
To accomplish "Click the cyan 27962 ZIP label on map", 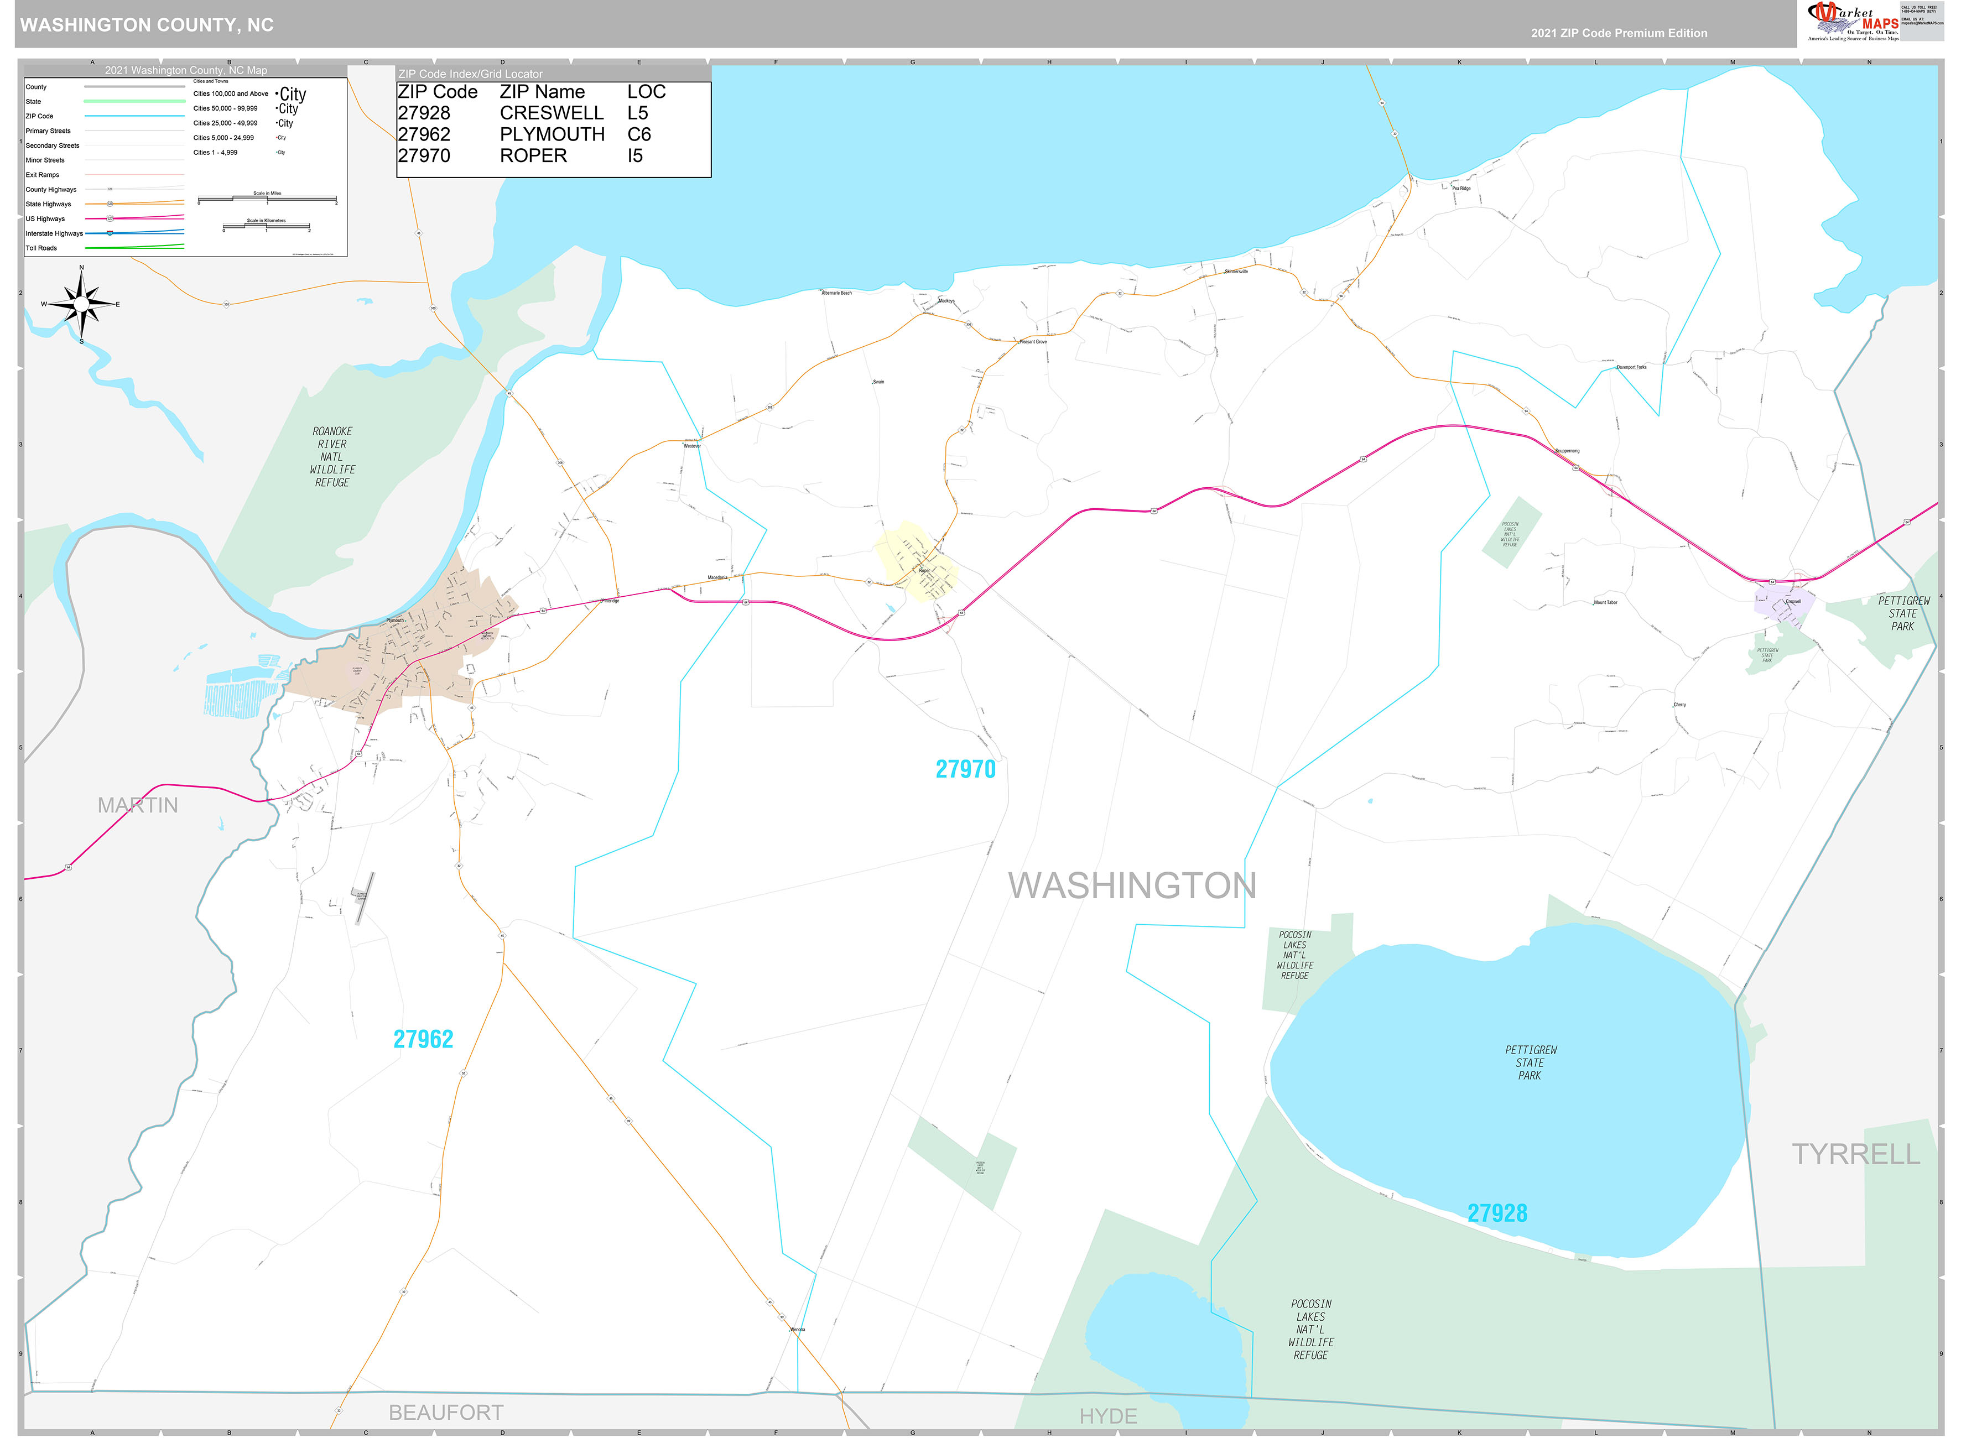I will (x=423, y=1039).
